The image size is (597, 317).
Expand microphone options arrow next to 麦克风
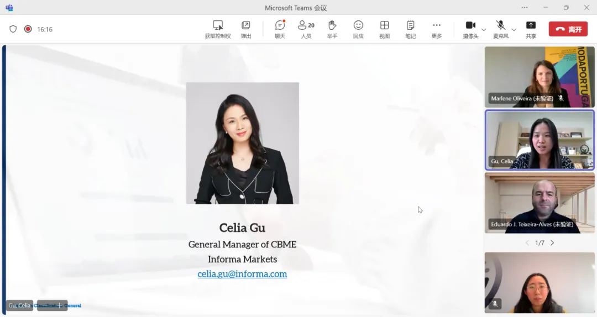point(514,29)
